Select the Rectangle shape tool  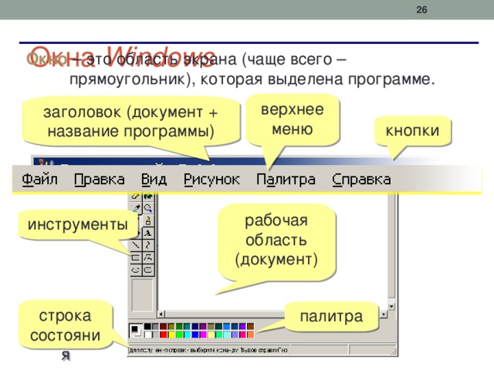point(136,258)
